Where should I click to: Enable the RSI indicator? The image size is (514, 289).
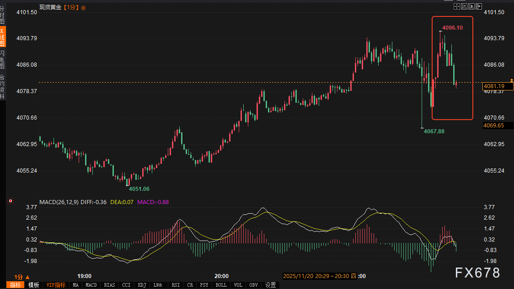(x=176, y=285)
